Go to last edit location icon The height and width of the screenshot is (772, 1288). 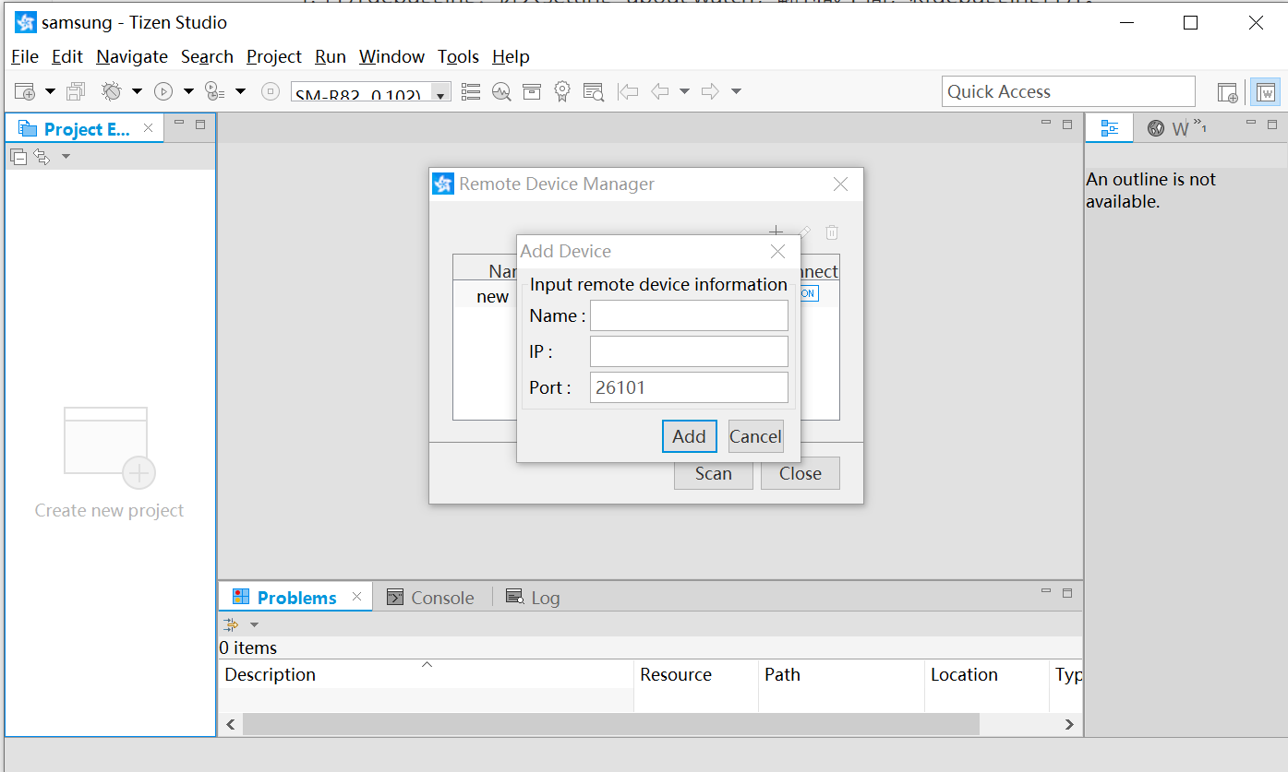click(628, 91)
